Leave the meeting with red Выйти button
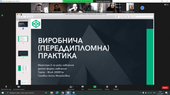Image resolution: width=170 pixels, height=95 pixels. coord(165,88)
